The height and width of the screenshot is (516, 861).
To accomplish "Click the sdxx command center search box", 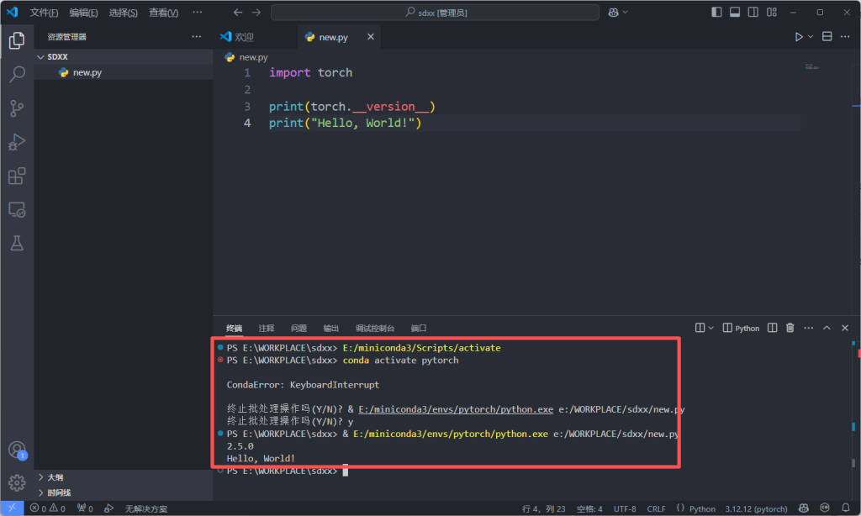I will coord(435,13).
